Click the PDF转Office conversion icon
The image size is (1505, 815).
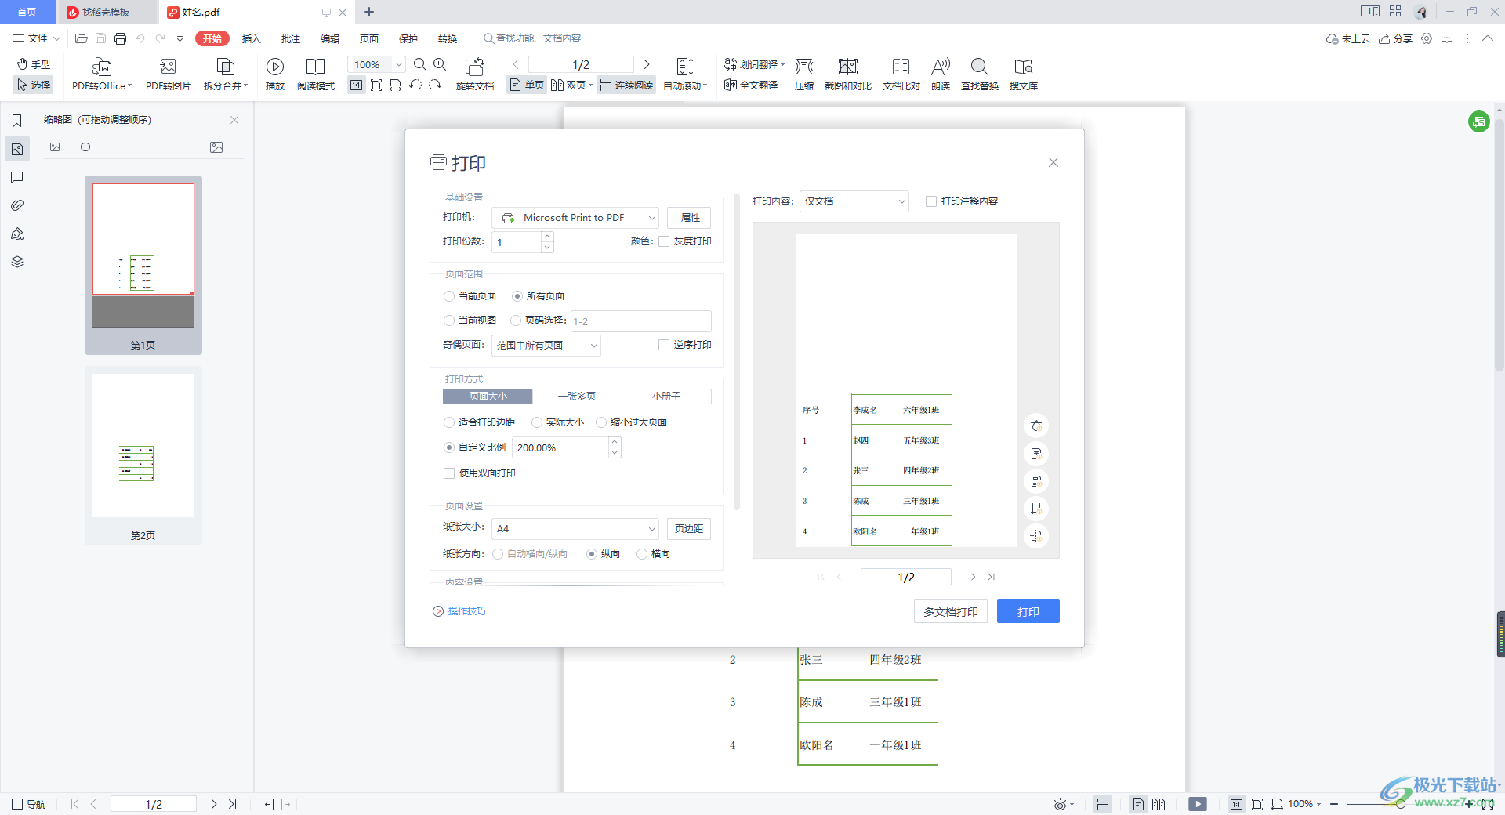point(101,67)
